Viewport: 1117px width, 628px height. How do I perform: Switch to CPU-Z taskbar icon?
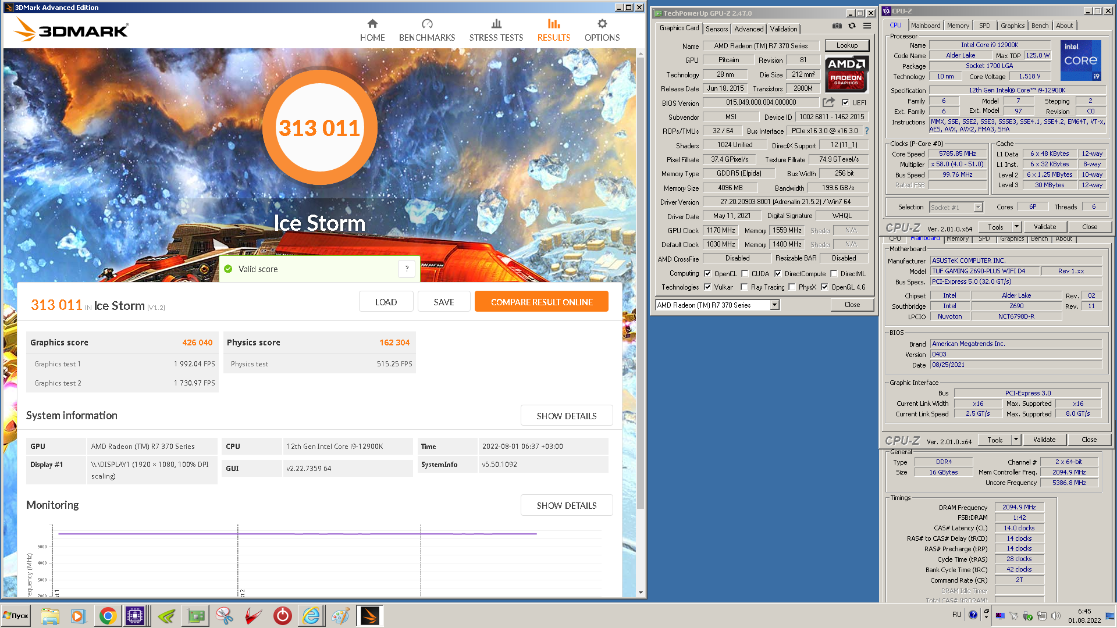click(x=135, y=615)
